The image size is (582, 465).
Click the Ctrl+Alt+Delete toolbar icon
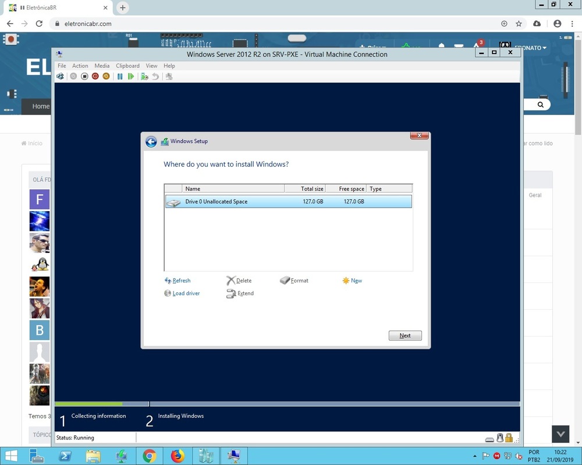click(x=60, y=76)
